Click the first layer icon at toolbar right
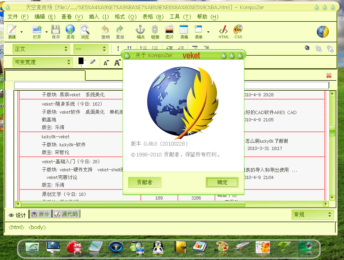Viewport: 344px width, 260px height. (307, 48)
